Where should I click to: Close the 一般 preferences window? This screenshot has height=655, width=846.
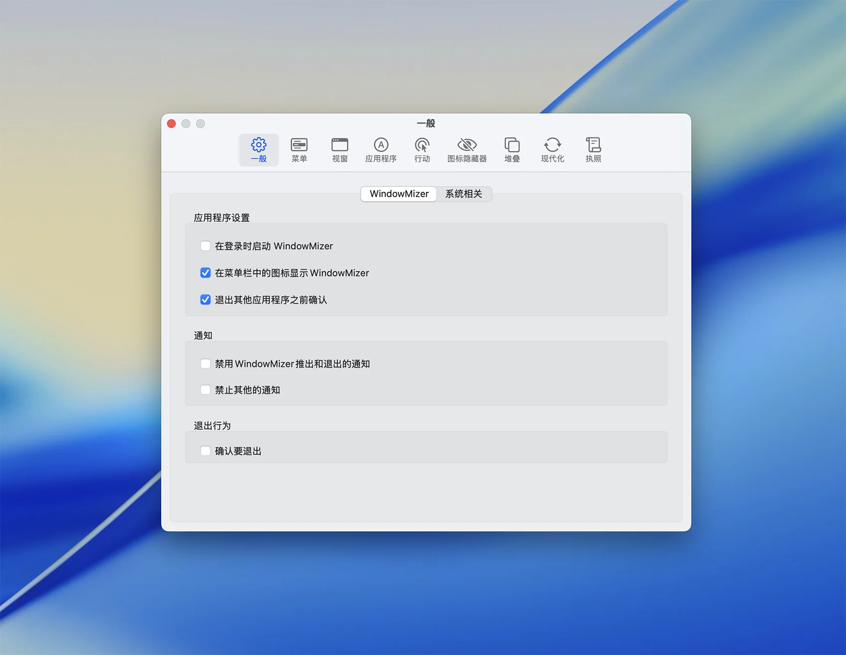click(171, 124)
